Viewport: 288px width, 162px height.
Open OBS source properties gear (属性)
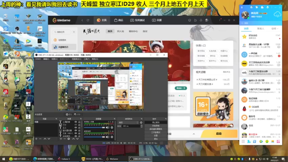tap(69, 114)
